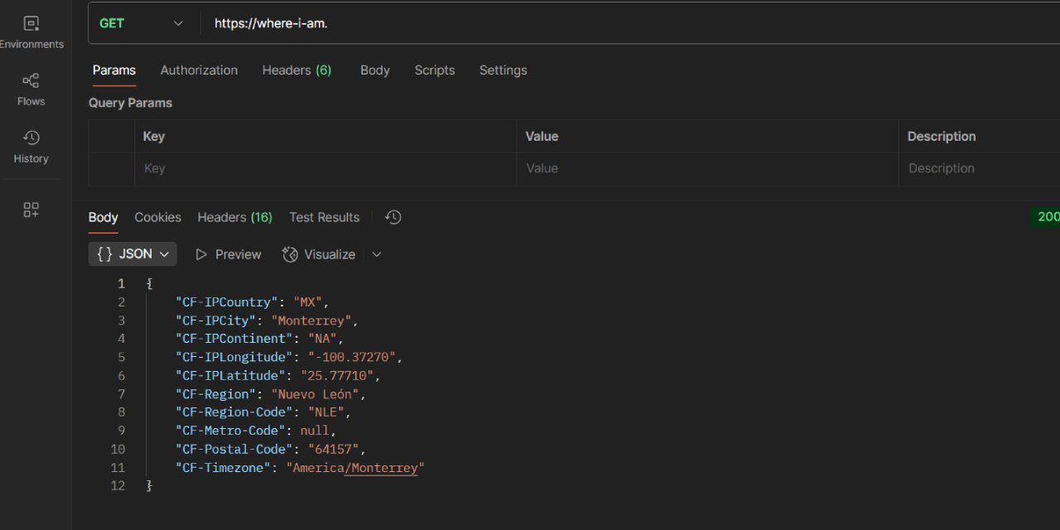
Task: Click the Query Params heading
Action: click(x=131, y=103)
